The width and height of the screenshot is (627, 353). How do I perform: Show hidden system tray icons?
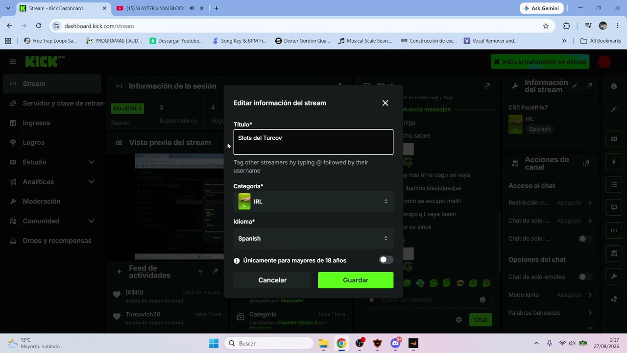coord(536,343)
